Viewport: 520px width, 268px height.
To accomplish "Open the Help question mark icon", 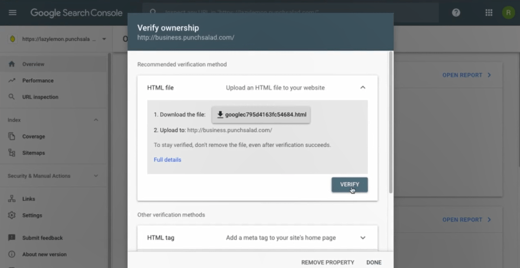I will 456,13.
